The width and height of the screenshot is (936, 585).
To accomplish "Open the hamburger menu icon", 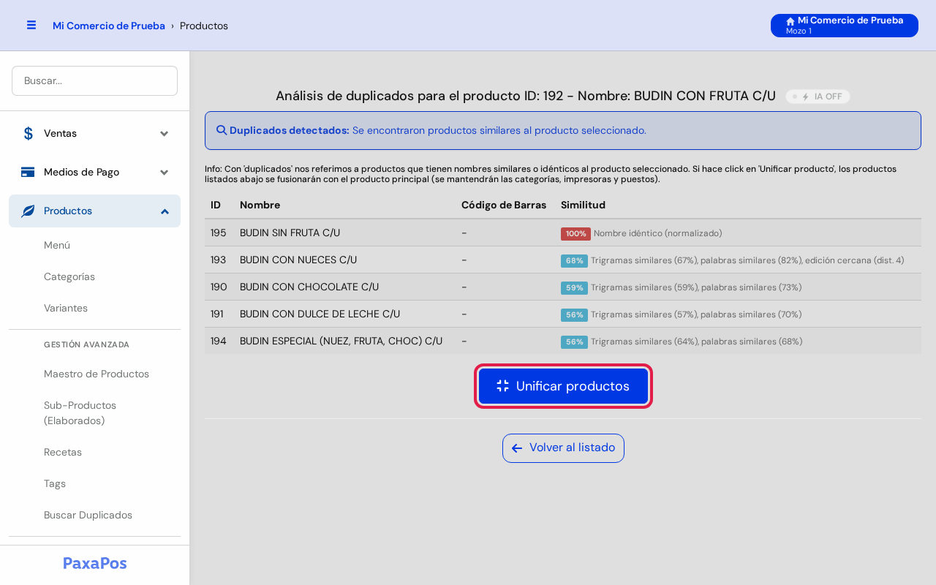I will pyautogui.click(x=31, y=25).
